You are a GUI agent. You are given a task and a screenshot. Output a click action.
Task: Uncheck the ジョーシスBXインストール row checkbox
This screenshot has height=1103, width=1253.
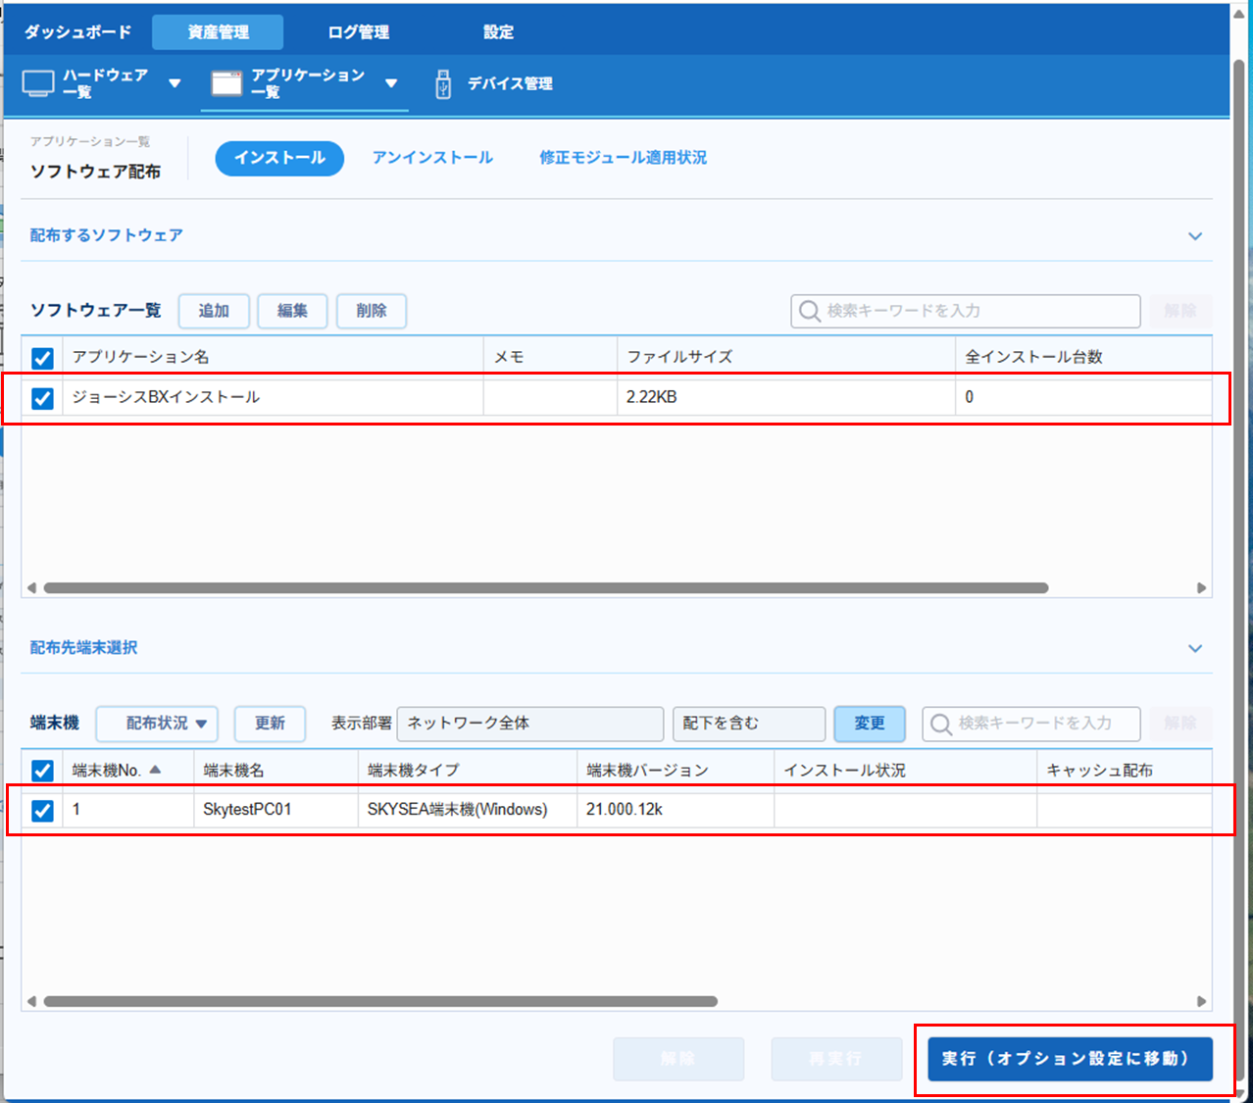[x=42, y=398]
